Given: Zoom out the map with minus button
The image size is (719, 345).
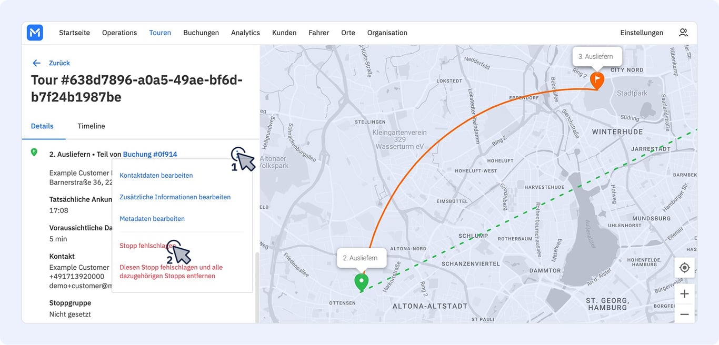Looking at the screenshot, I should [x=684, y=314].
